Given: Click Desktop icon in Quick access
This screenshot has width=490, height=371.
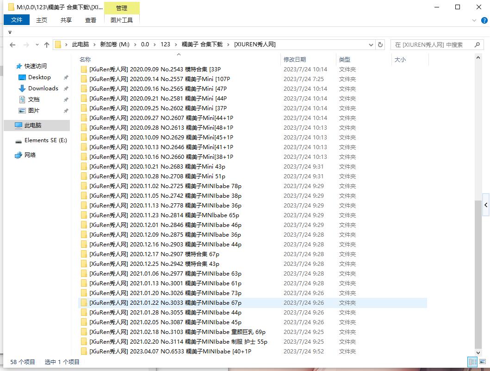Looking at the screenshot, I should coord(22,77).
